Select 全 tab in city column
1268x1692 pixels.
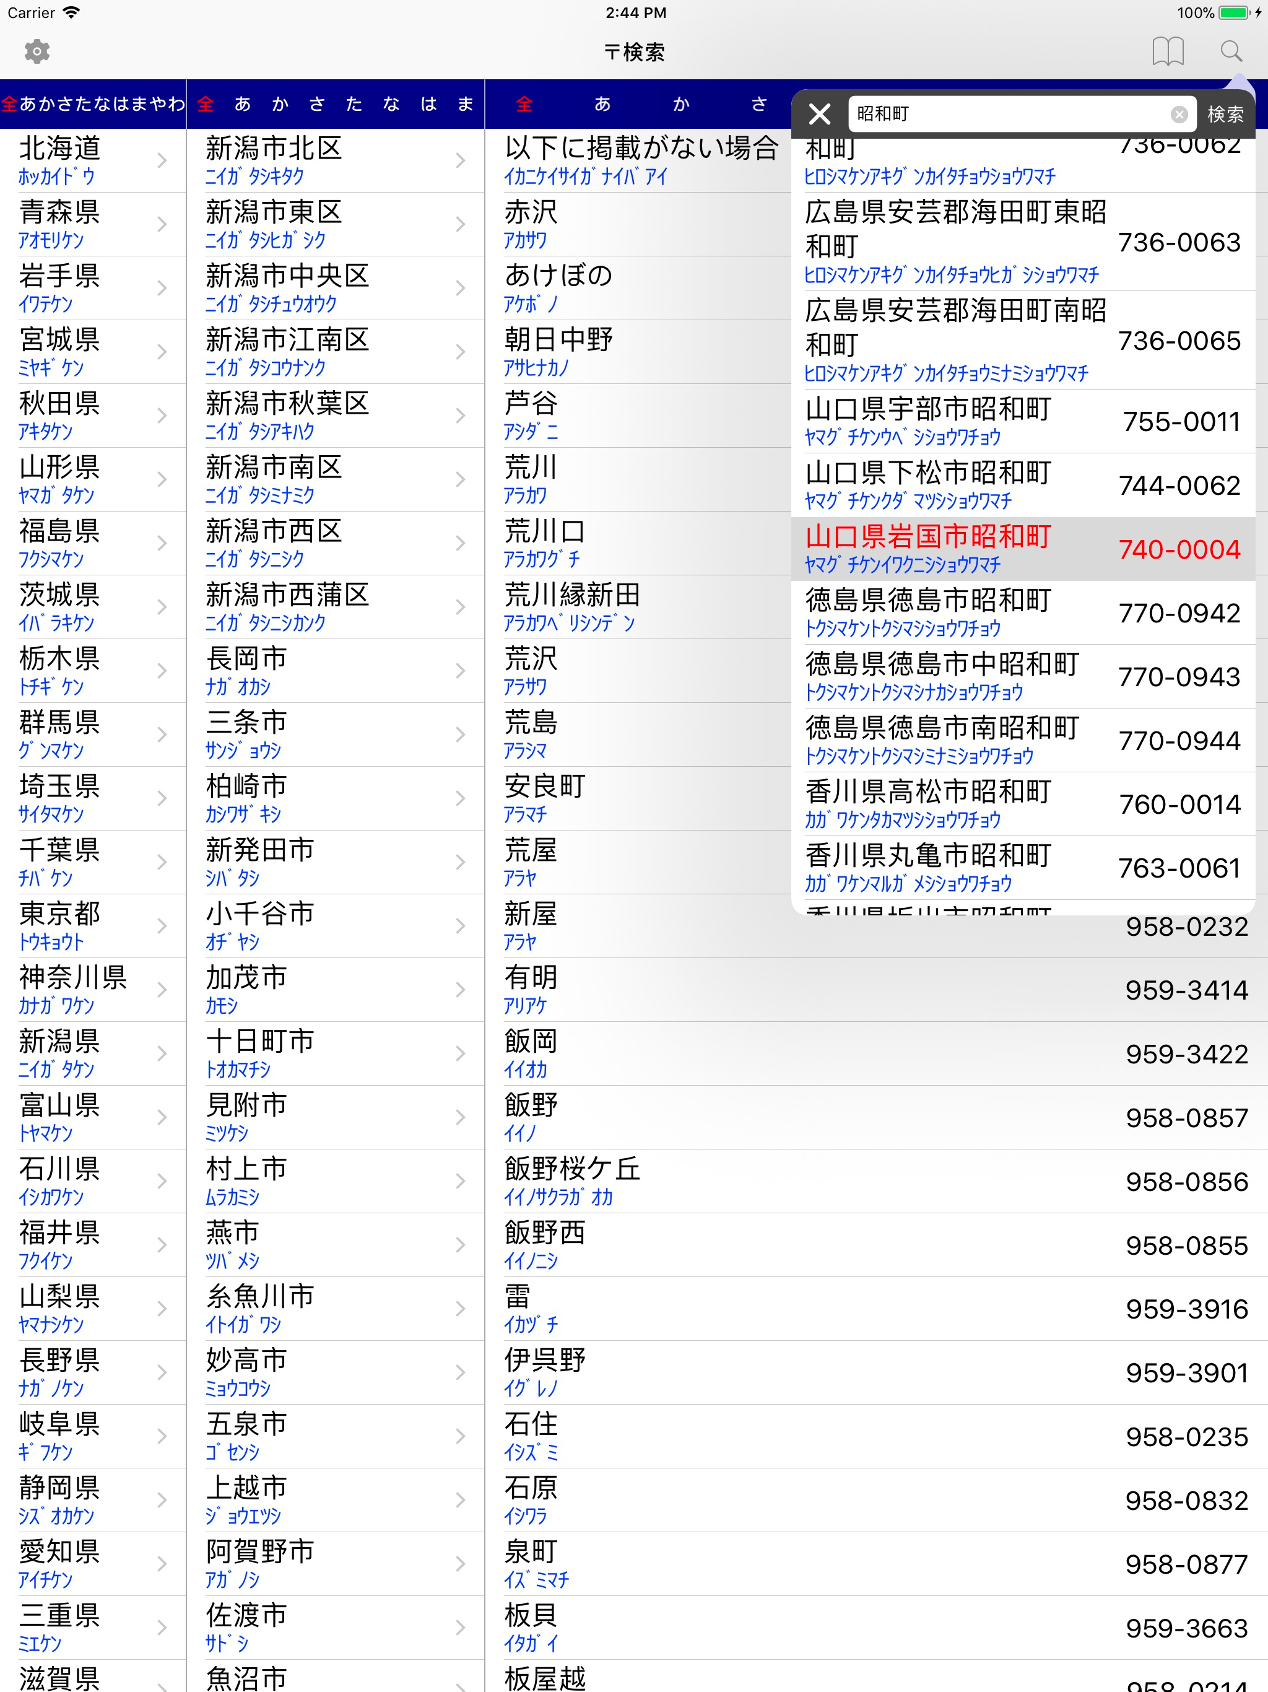point(206,104)
